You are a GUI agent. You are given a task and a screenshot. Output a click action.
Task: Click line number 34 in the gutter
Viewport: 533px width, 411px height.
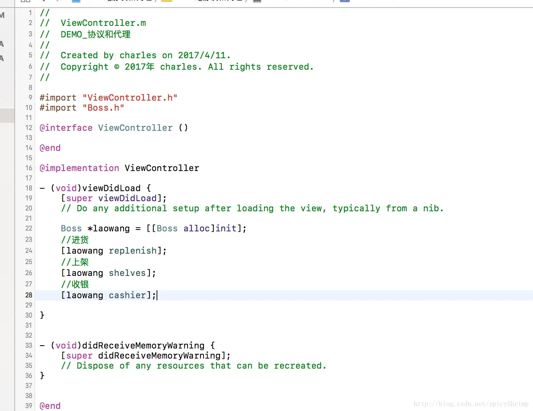(x=29, y=356)
